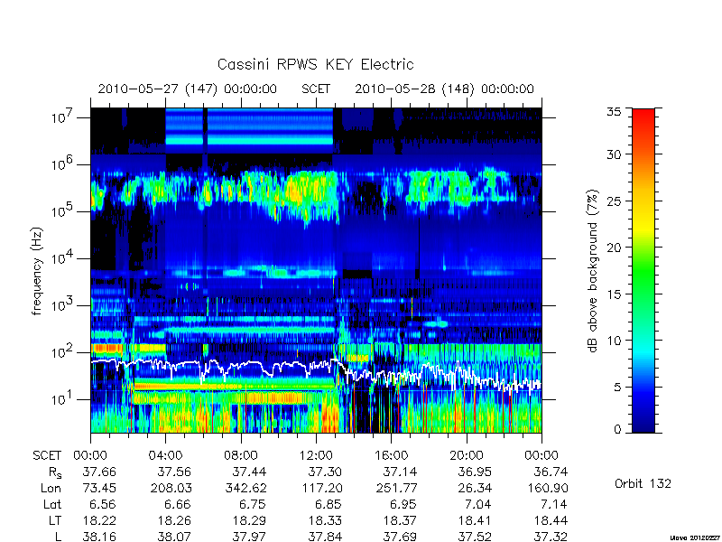
Task: Click the 'frequency (Hz)' axis label
Action: (x=37, y=271)
